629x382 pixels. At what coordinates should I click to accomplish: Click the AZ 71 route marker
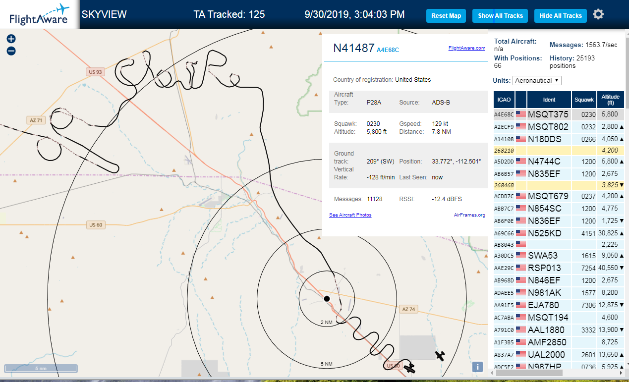tap(35, 120)
